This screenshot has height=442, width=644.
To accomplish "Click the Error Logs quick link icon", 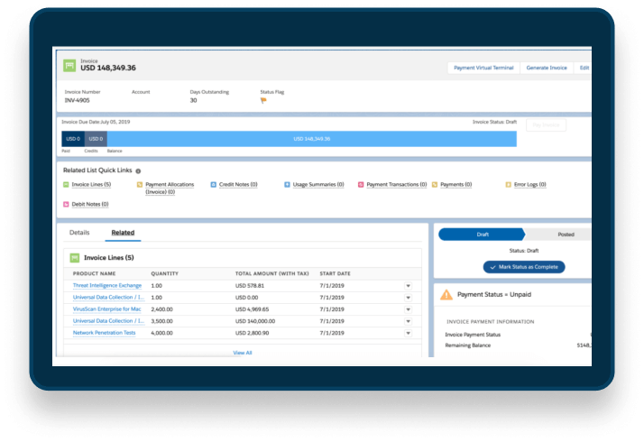I will coord(508,184).
